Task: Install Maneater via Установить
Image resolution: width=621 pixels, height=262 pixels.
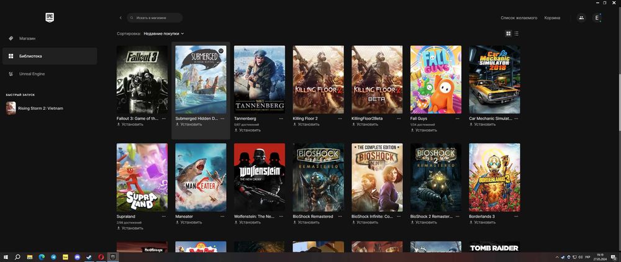Action: tap(189, 222)
